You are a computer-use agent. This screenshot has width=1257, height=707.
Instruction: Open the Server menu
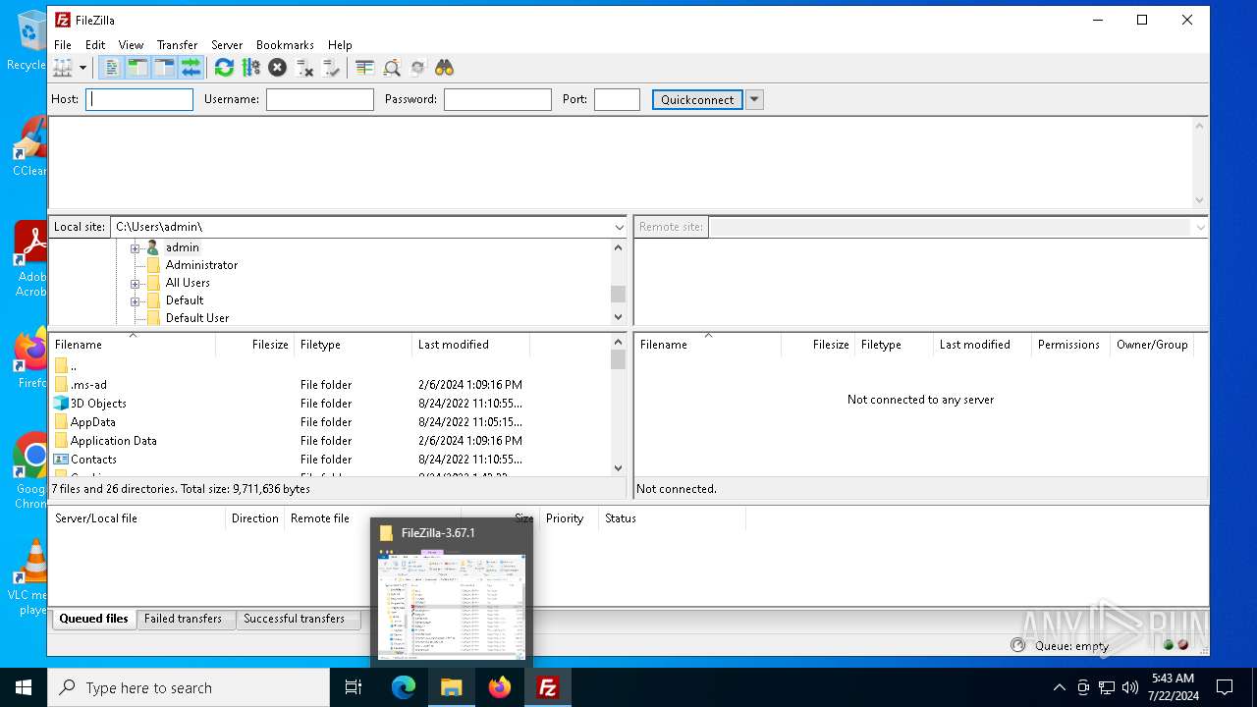click(x=227, y=45)
